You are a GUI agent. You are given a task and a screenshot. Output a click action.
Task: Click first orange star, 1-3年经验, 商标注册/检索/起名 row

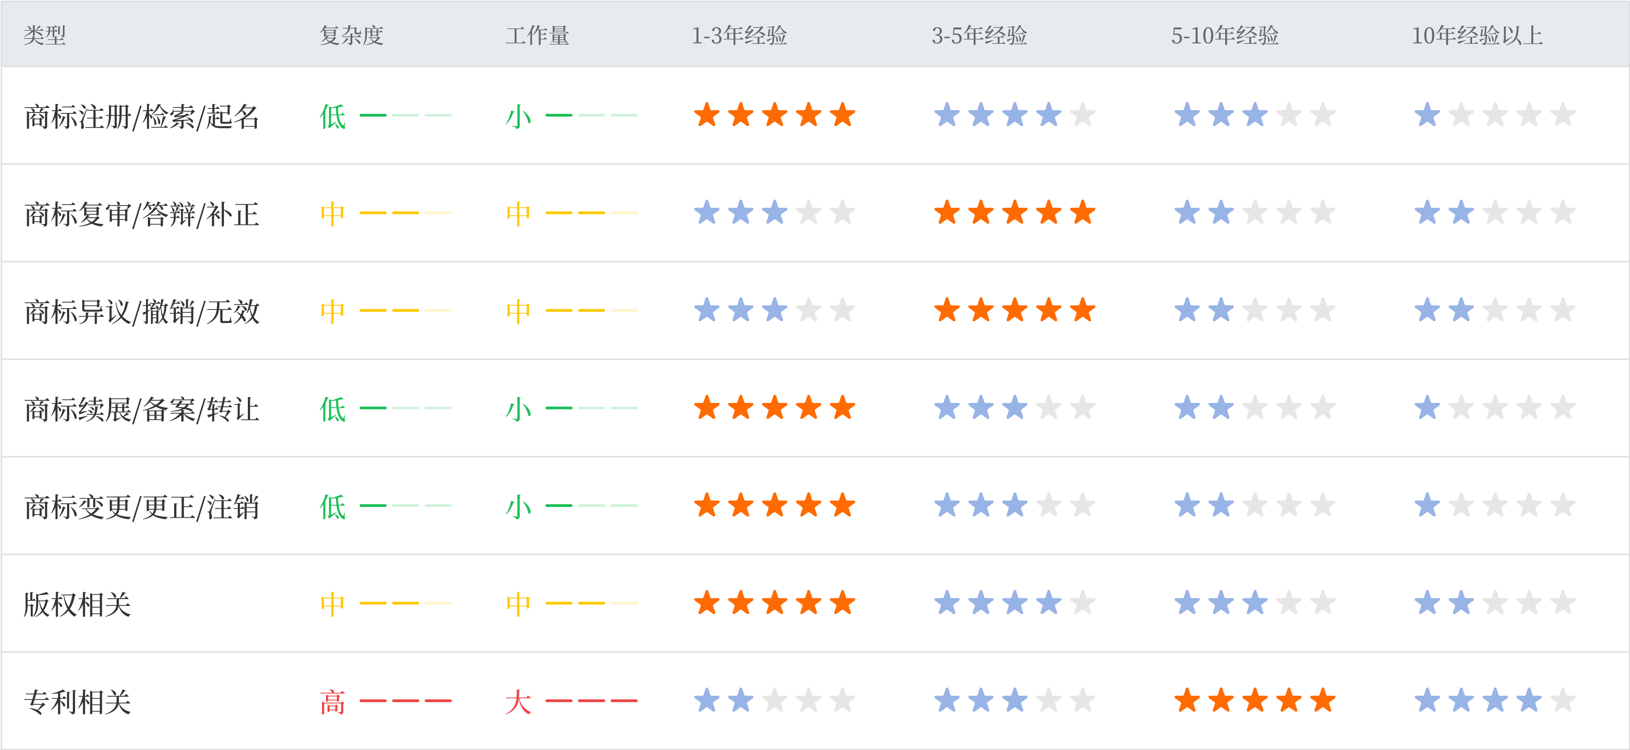coord(707,115)
